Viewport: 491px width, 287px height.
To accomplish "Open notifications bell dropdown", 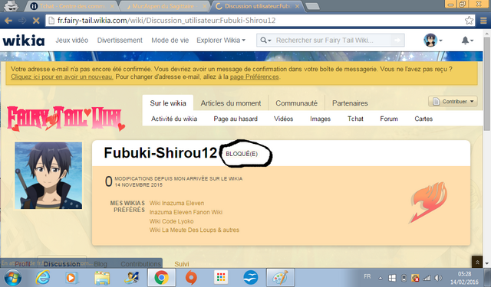I will coord(467,41).
